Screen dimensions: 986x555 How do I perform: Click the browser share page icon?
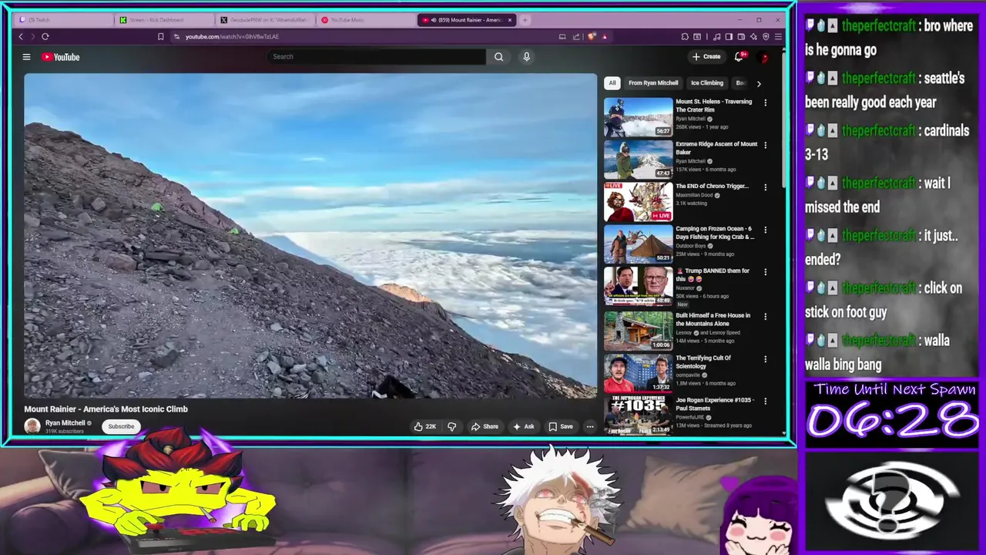pos(576,36)
